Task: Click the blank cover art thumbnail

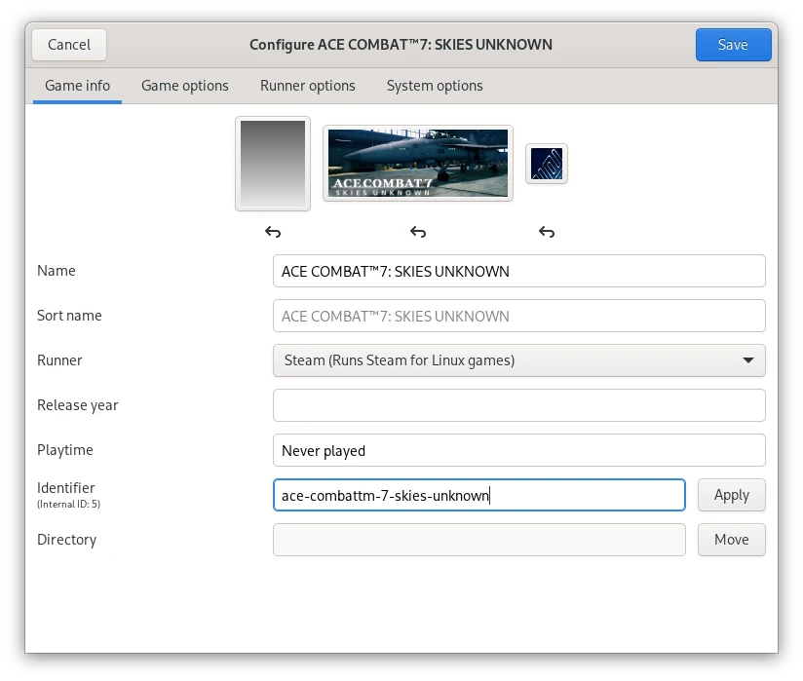Action: click(x=273, y=163)
